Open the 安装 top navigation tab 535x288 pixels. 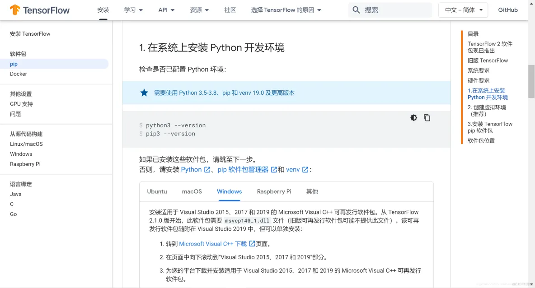tap(103, 10)
